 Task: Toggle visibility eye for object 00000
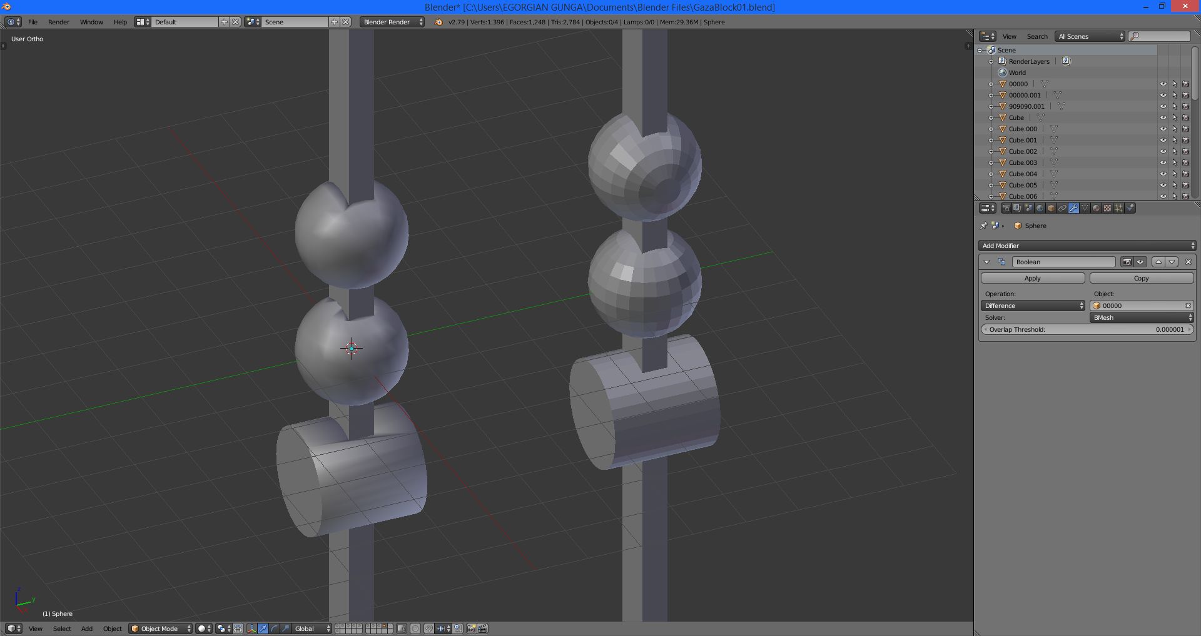coord(1163,84)
